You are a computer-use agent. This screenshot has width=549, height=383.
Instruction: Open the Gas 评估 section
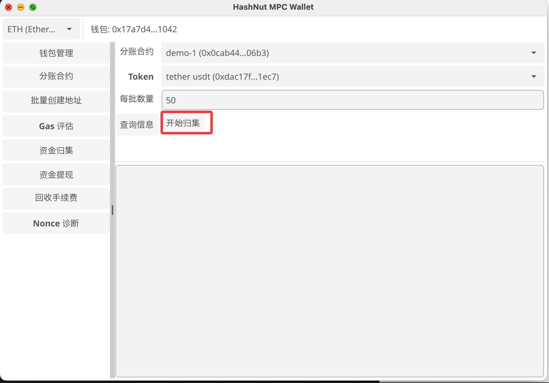[x=56, y=126]
